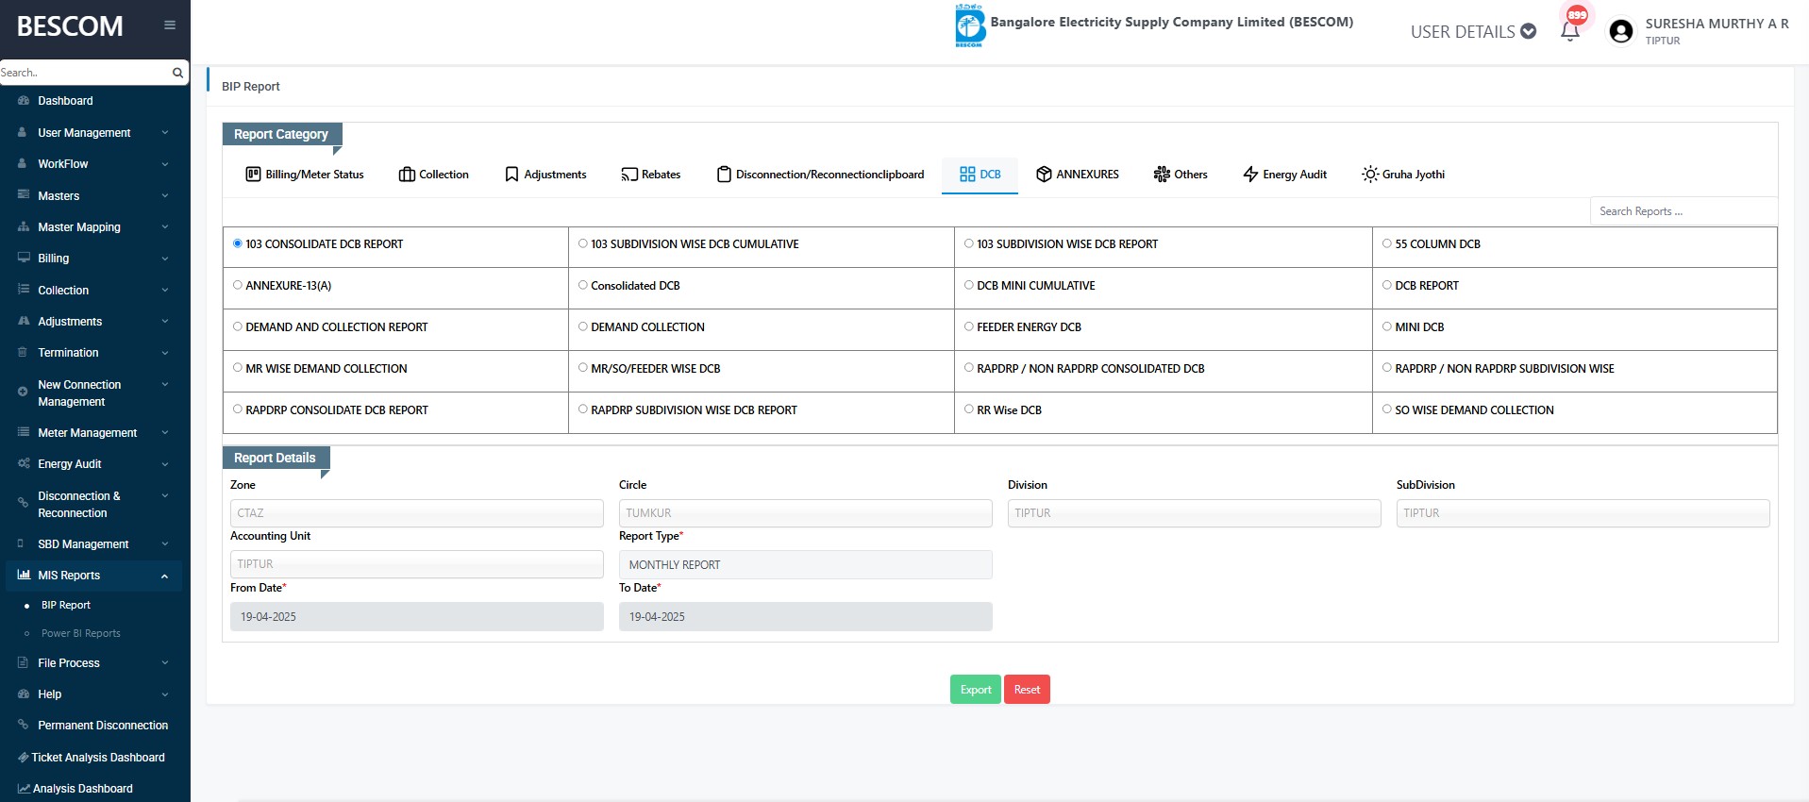Screen dimensions: 1809x802
Task: Expand the USER DETAILS dropdown
Action: click(1473, 32)
